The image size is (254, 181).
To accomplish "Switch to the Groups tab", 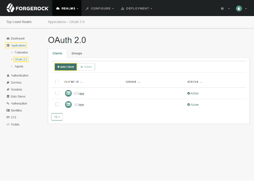I will (x=77, y=53).
